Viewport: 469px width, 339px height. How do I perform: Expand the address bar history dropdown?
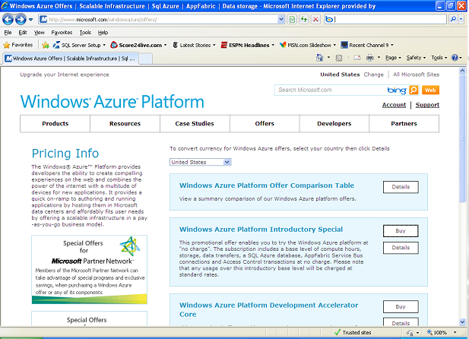pos(281,20)
